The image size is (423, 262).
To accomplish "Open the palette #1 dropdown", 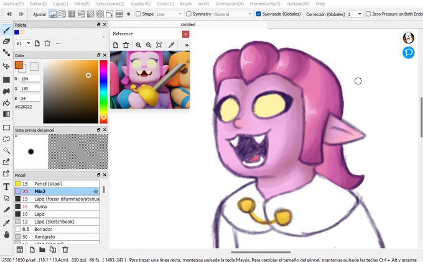I will pyautogui.click(x=24, y=43).
